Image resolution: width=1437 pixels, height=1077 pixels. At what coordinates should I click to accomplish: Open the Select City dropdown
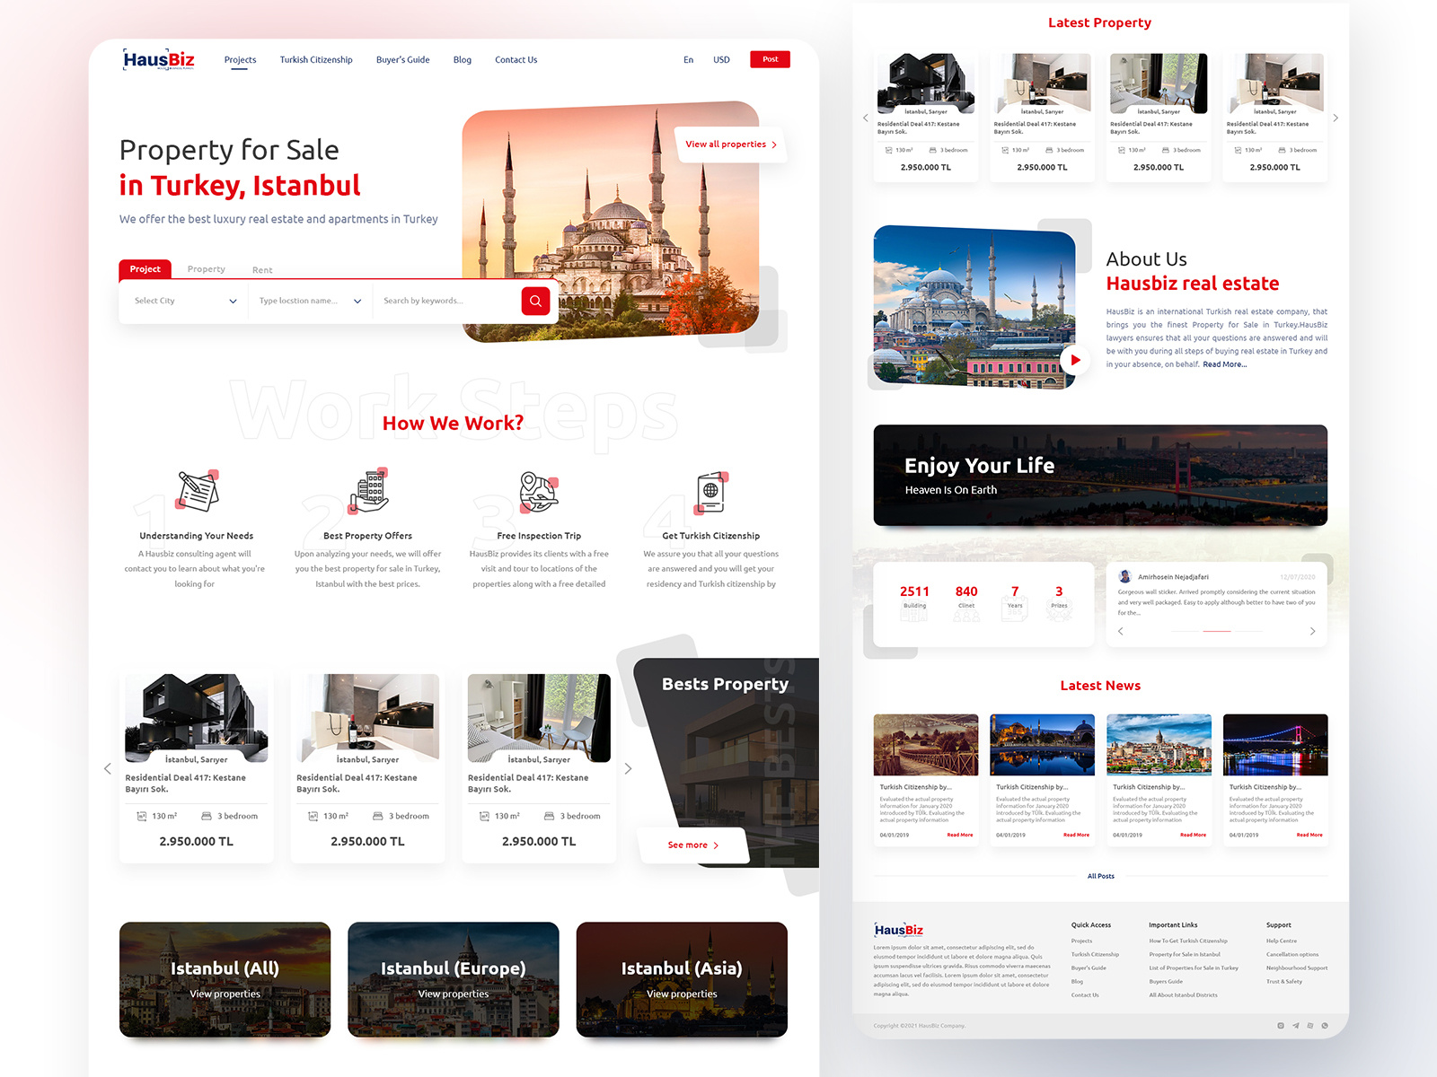coord(185,301)
